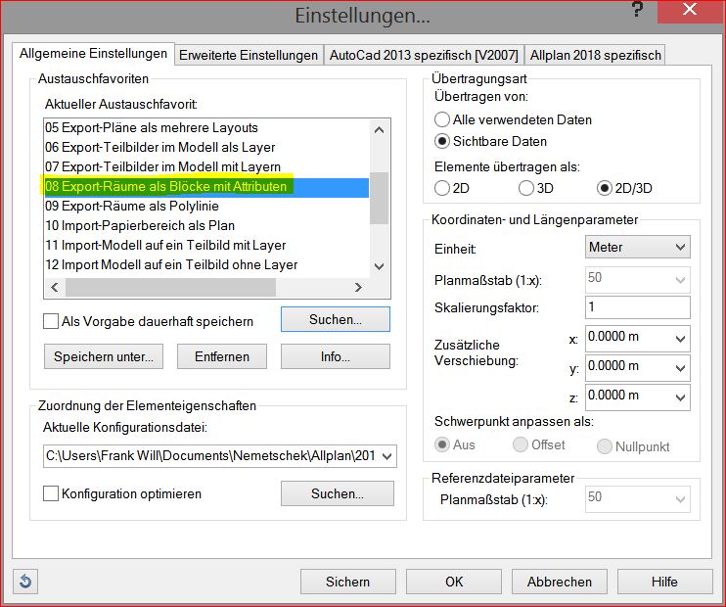
Task: Select '09 Export-Räume als Polylinie' list item
Action: point(132,206)
